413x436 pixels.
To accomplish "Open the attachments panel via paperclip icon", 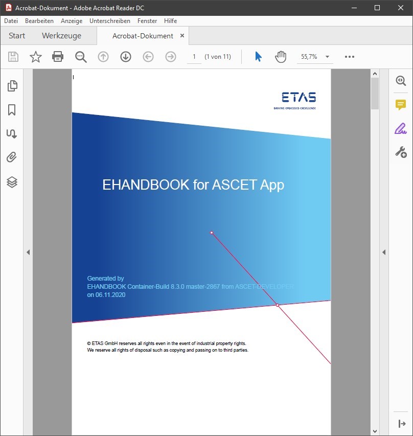I will [12, 157].
